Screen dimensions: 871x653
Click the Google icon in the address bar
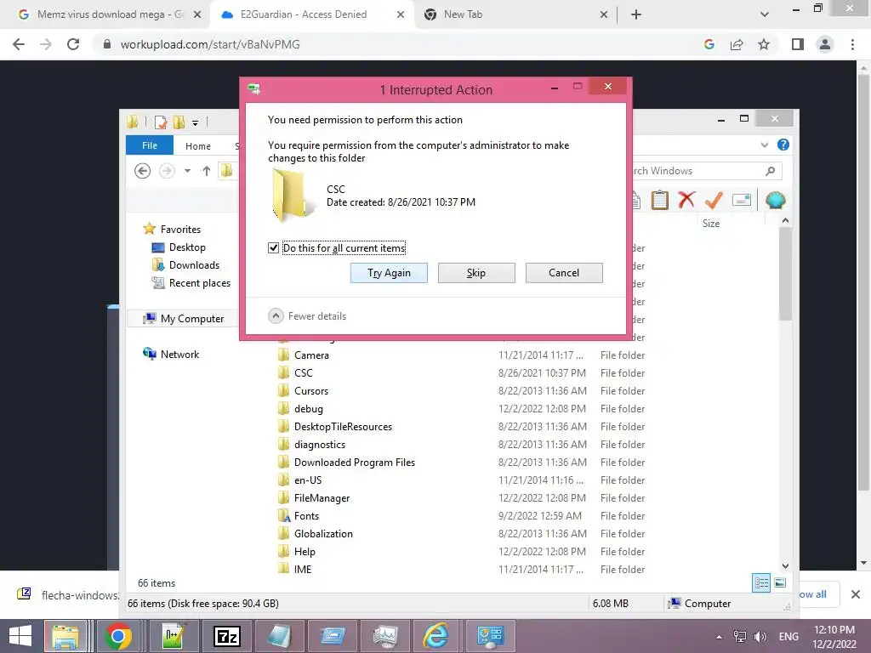[x=709, y=44]
